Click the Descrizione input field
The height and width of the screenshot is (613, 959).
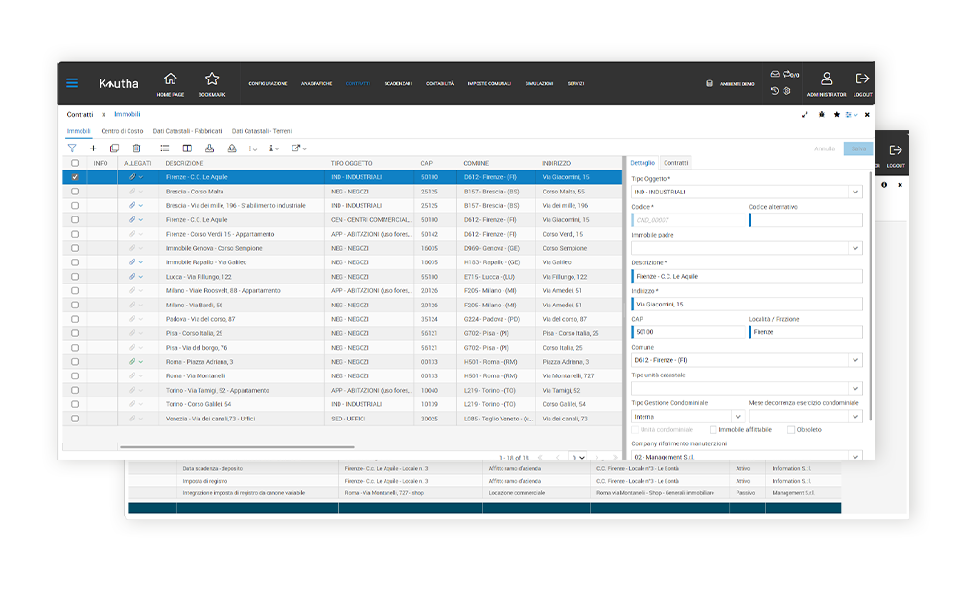coord(746,276)
